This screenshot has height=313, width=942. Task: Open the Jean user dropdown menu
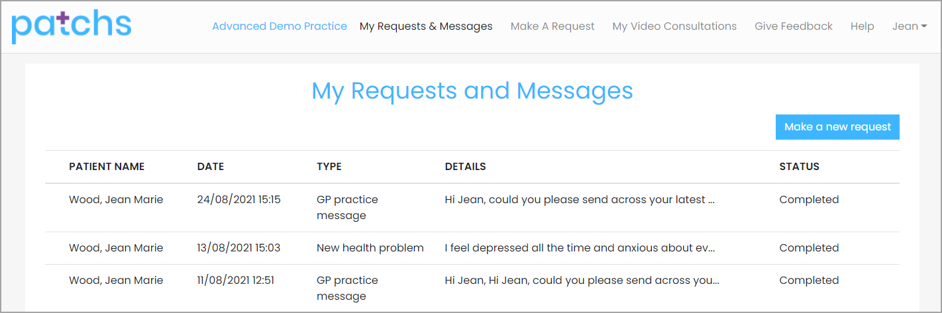tap(910, 26)
